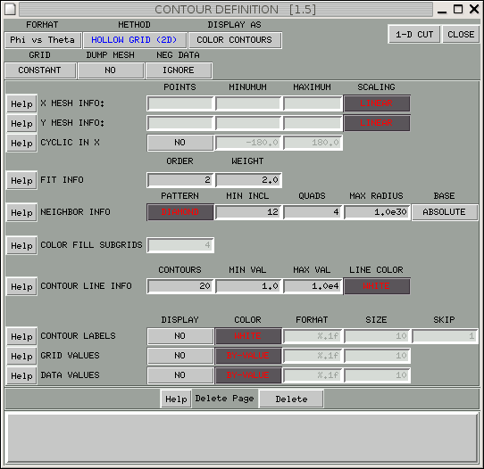Change neighbor PATTERN from DIAMOND
The image size is (484, 469).
click(180, 212)
